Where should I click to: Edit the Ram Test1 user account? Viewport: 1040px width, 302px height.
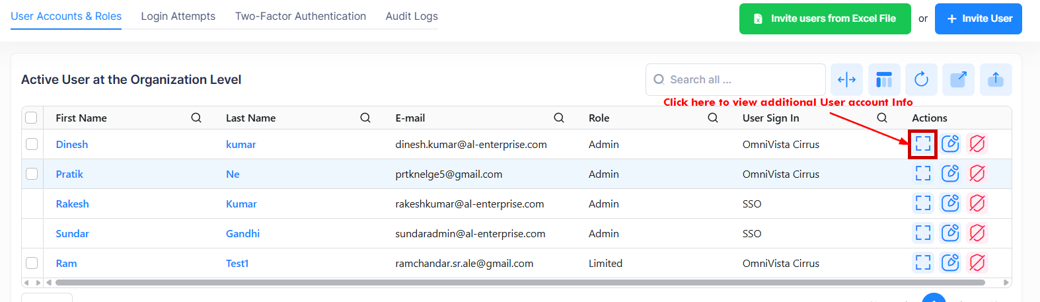click(950, 262)
